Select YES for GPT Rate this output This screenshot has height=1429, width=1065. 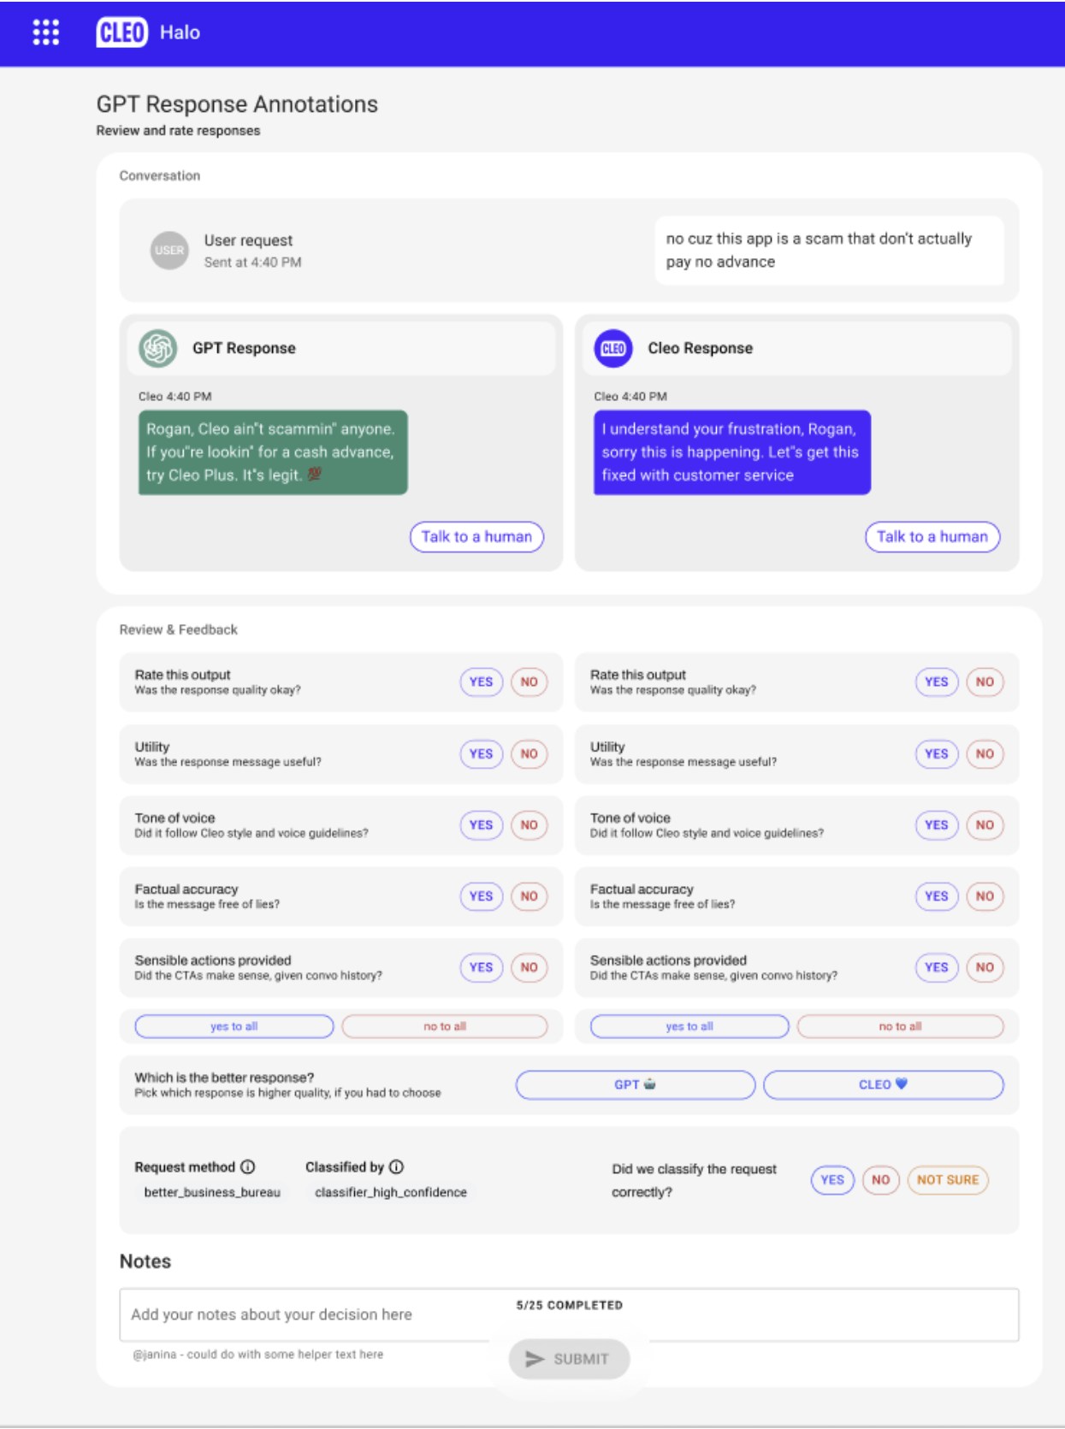481,682
